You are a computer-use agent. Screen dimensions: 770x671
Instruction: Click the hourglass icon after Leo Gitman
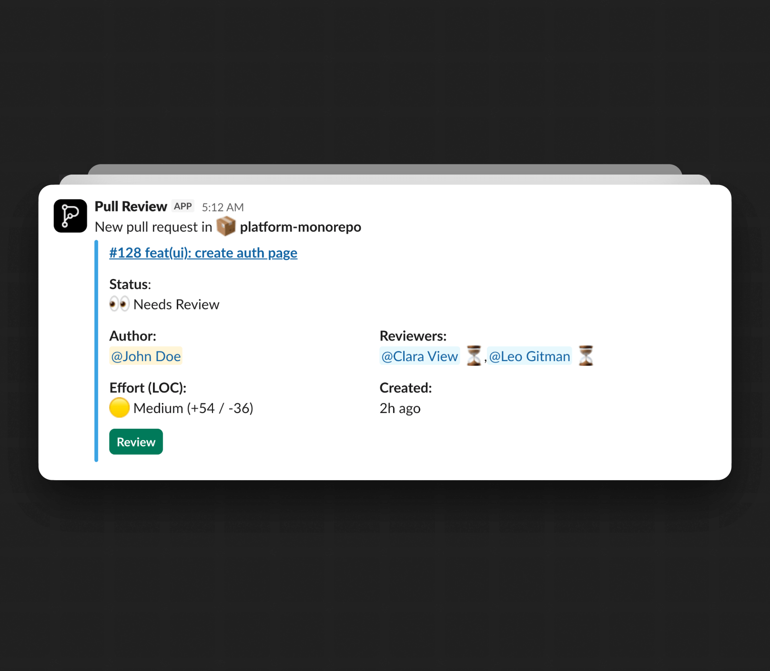(586, 356)
